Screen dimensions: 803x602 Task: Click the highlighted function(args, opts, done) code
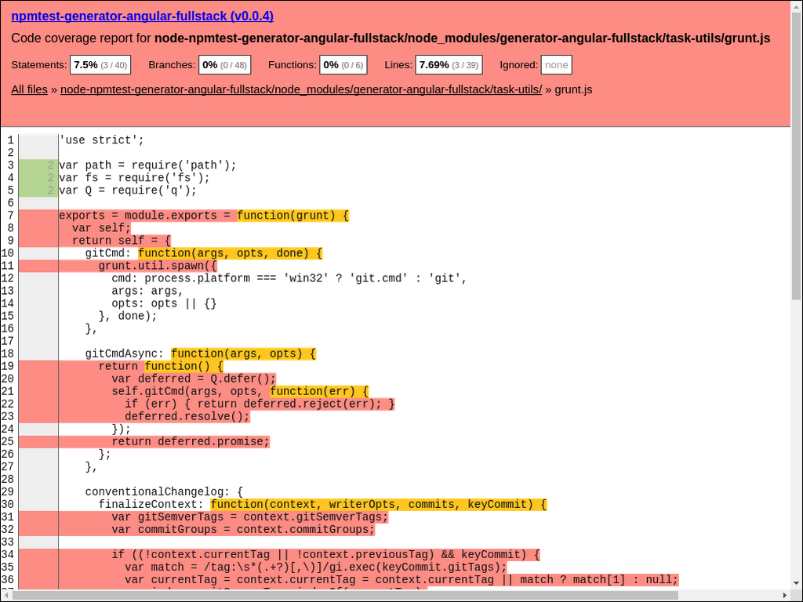(230, 253)
